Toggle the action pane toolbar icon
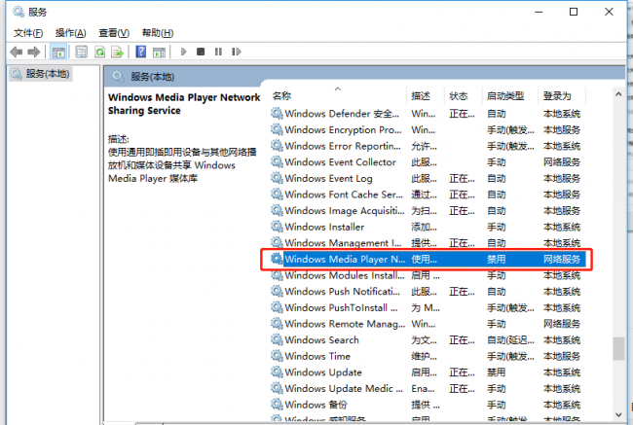This screenshot has width=633, height=425. point(159,52)
